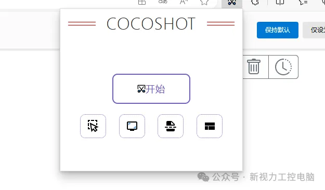Choose the region selection capture icon

(93, 126)
